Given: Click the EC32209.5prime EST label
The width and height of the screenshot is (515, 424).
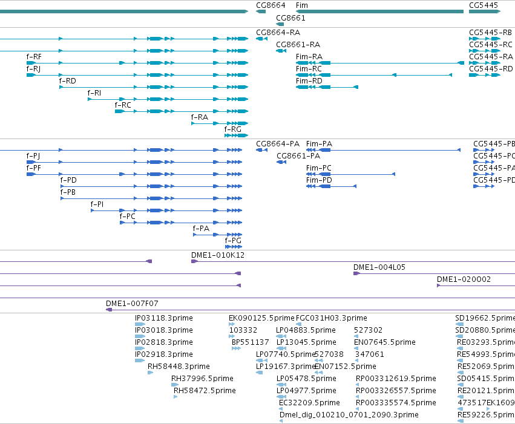Looking at the screenshot, I should 309,403.
